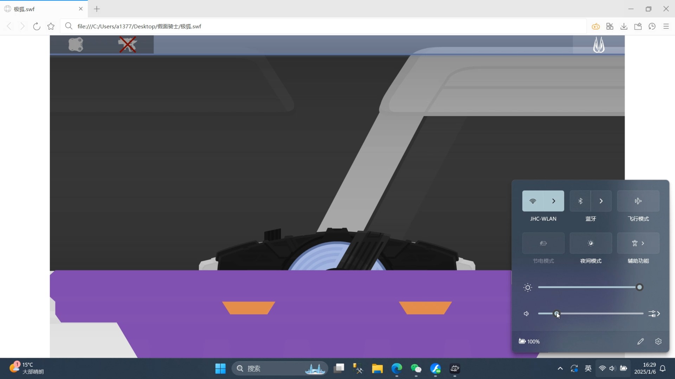
Task: Click the left orange trapezoid on purple panel
Action: (x=249, y=308)
